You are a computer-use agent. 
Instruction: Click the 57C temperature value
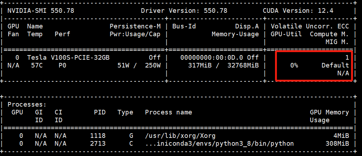[37, 66]
